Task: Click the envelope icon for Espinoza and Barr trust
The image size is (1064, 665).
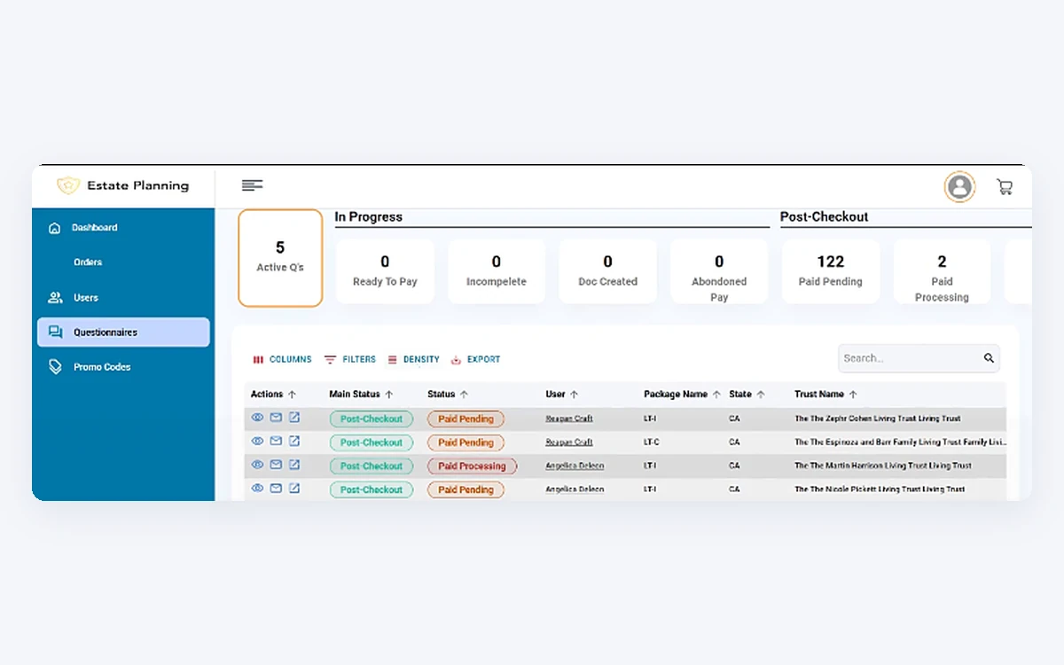Action: tap(276, 441)
